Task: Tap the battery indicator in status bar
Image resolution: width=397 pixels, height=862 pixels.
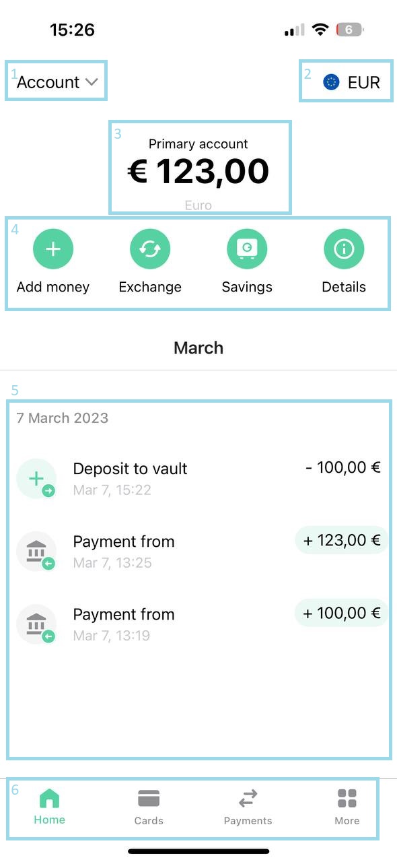Action: [x=350, y=30]
